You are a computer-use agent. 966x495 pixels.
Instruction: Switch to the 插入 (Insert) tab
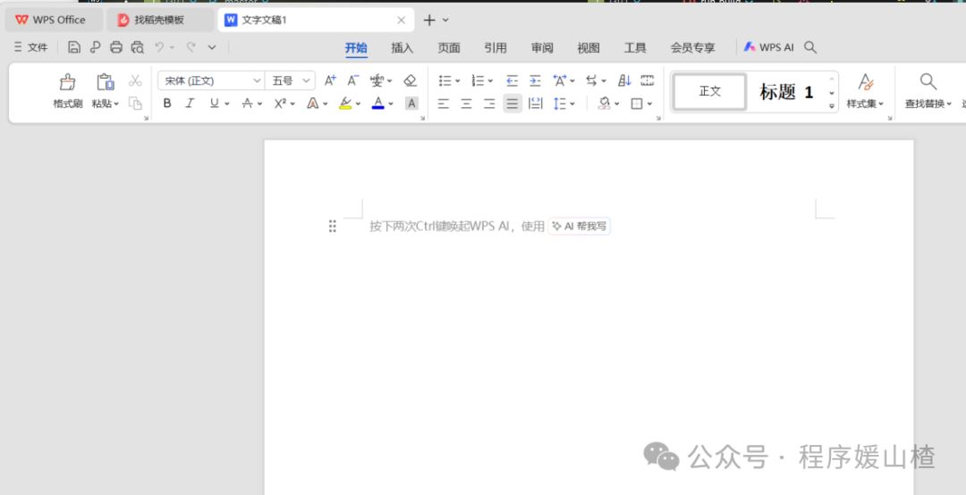(x=402, y=47)
